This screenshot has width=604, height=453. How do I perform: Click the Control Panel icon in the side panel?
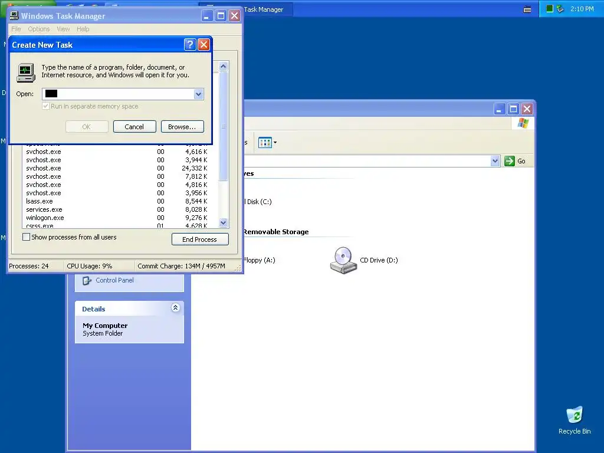tap(87, 280)
